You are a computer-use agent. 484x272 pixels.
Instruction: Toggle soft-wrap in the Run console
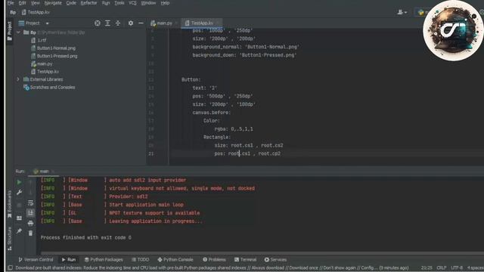30,202
